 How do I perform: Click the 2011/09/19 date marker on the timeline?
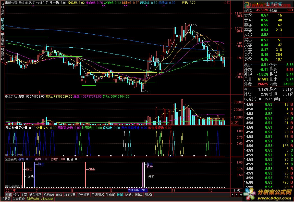click(138, 190)
